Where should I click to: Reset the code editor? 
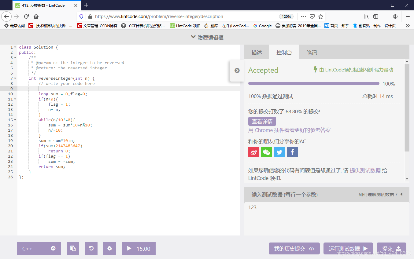pos(91,248)
